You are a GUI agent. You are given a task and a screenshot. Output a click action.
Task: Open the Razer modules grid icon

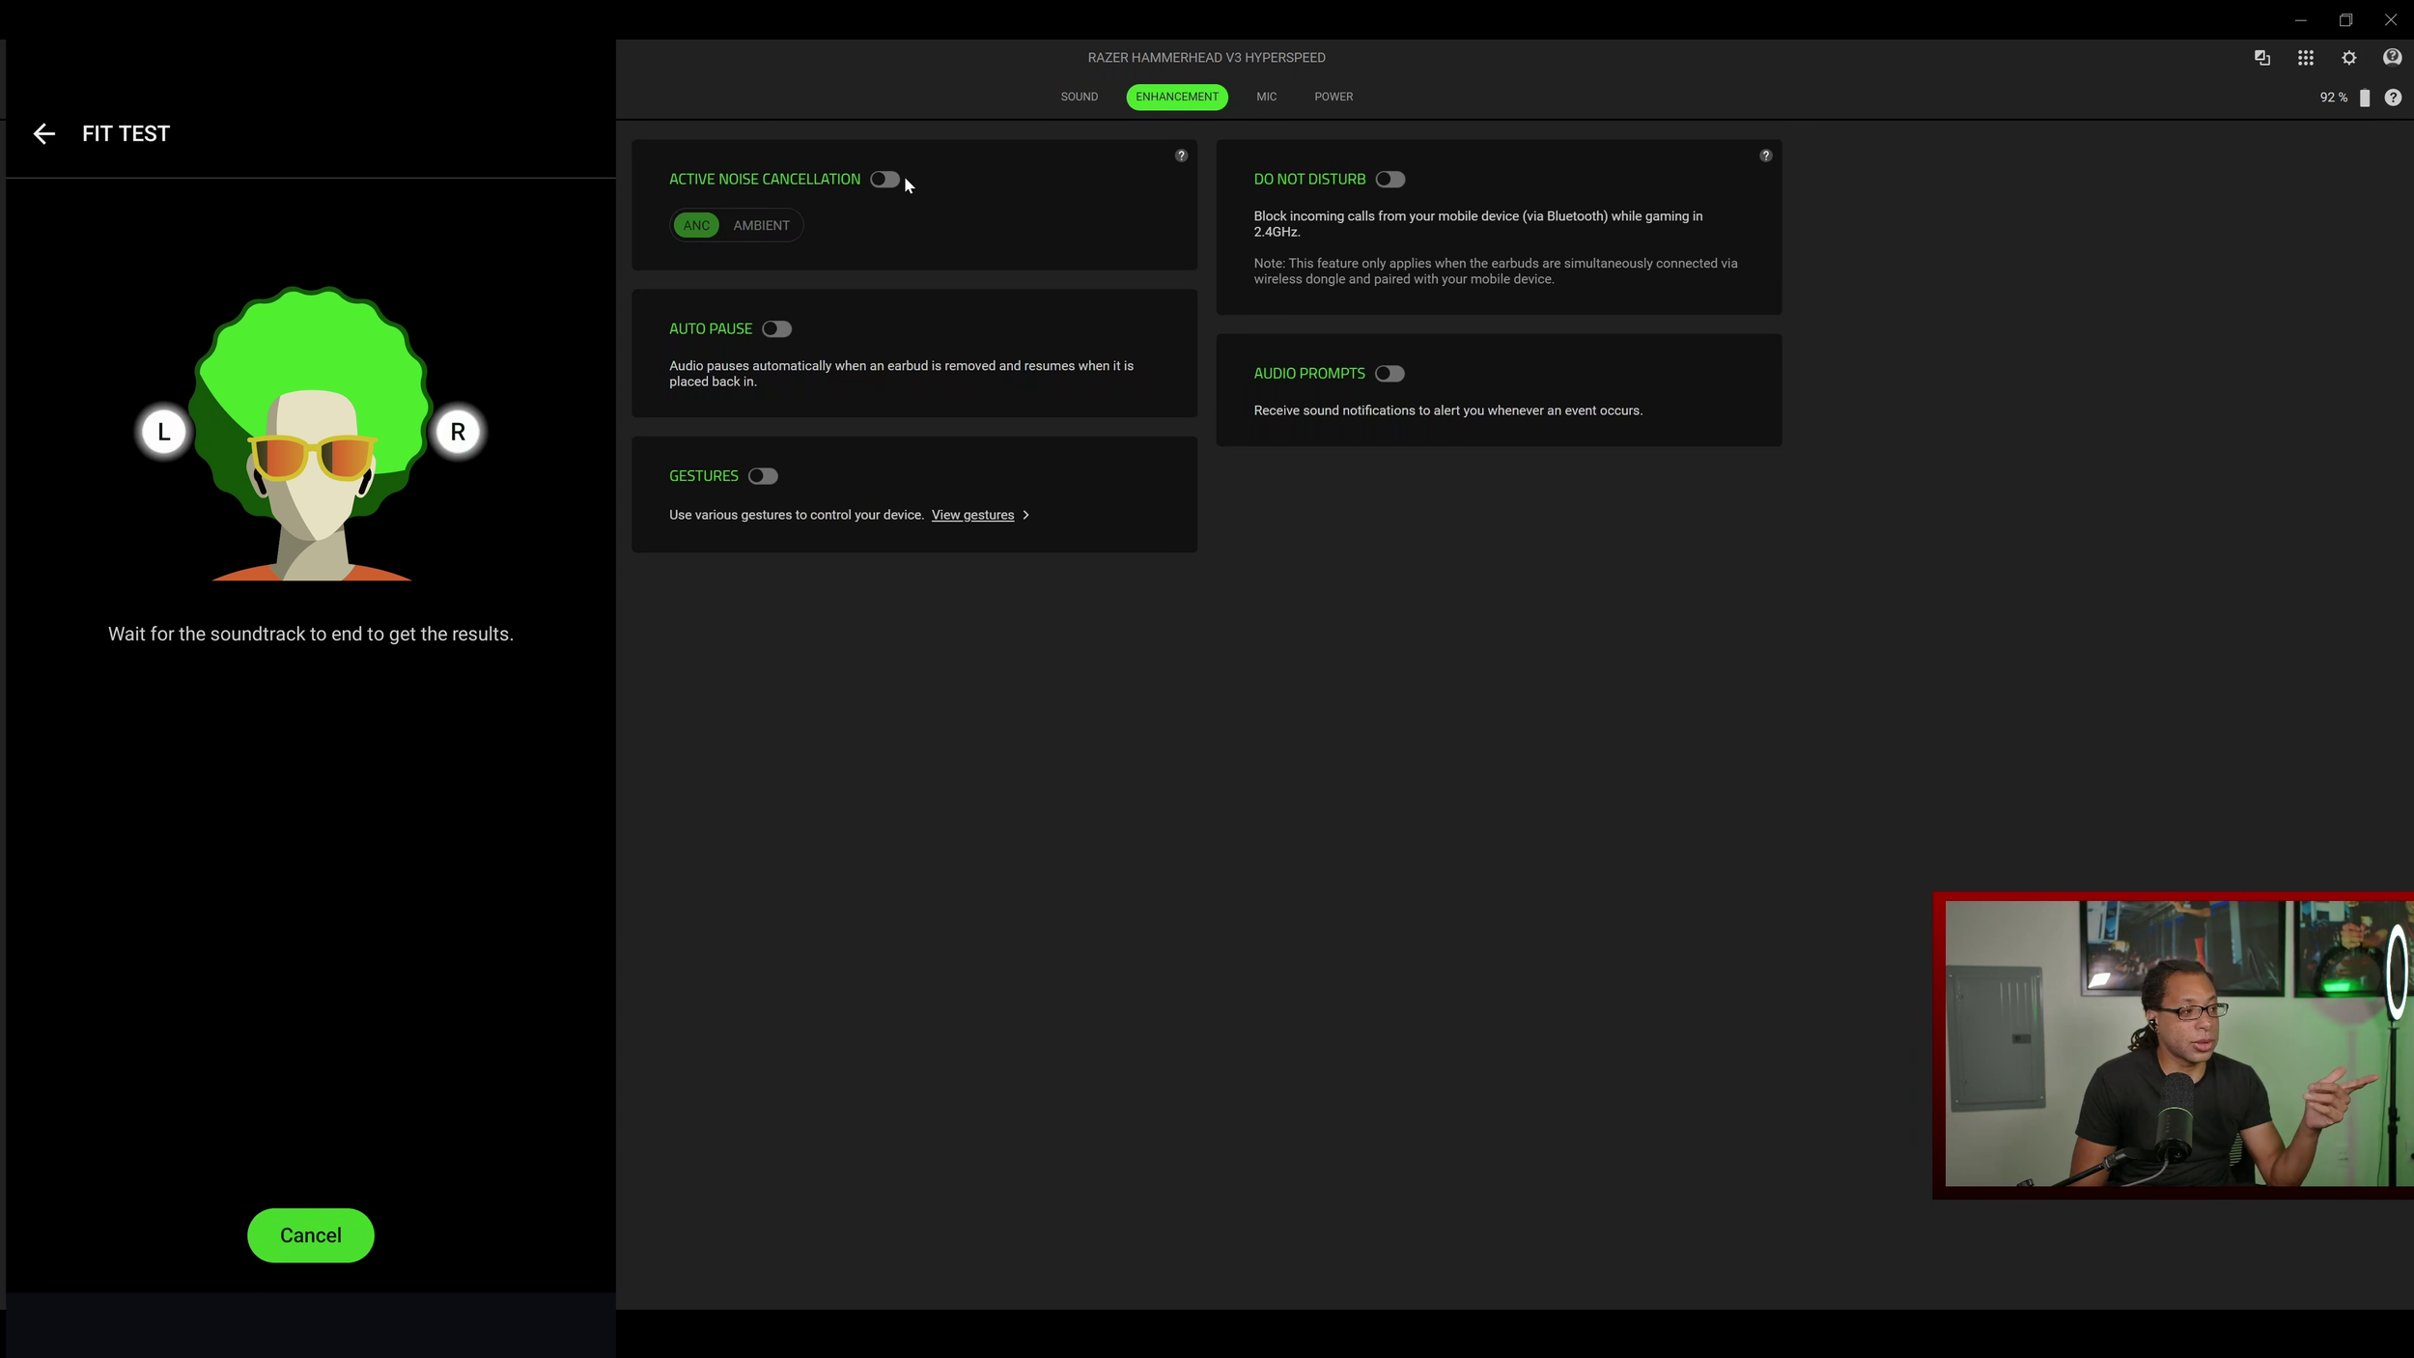[x=2306, y=58]
